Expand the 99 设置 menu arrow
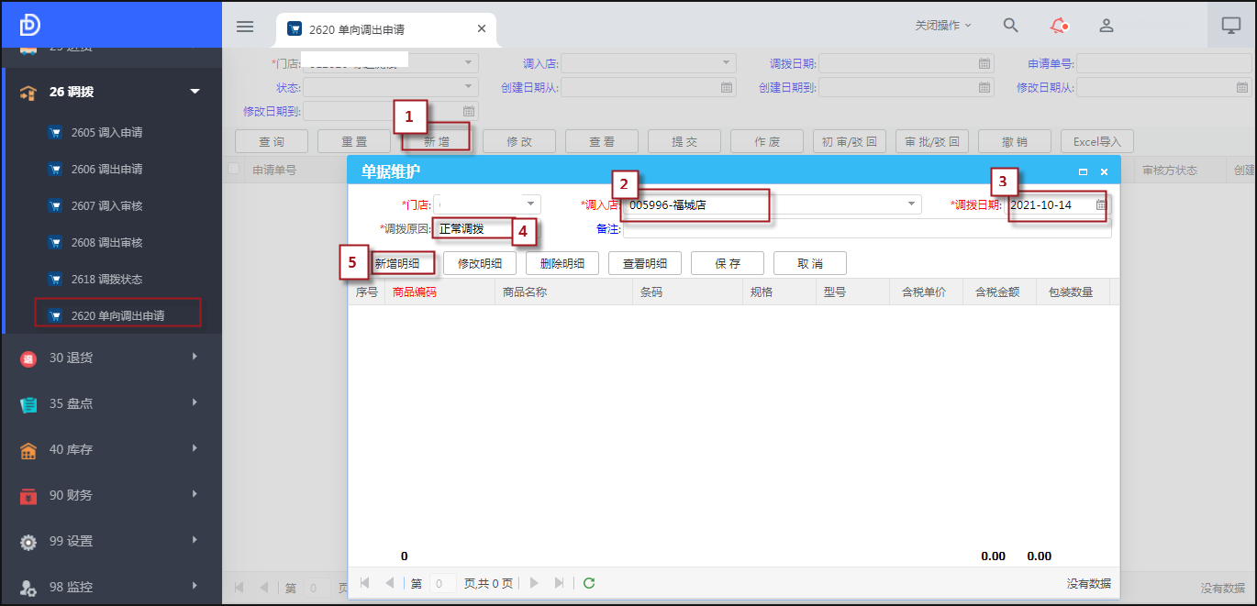This screenshot has width=1257, height=606. [195, 540]
